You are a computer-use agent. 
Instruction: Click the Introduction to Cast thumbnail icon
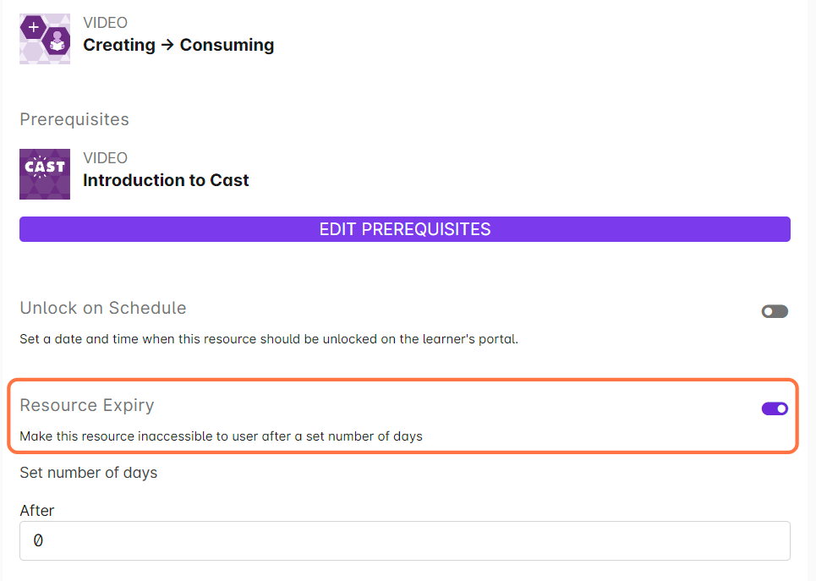click(45, 174)
